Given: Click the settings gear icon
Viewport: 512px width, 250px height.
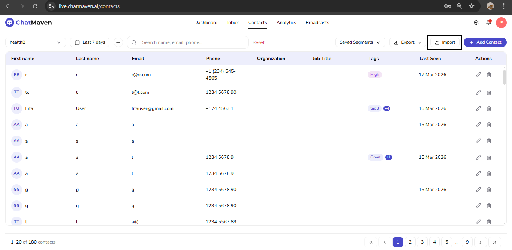Looking at the screenshot, I should point(476,23).
